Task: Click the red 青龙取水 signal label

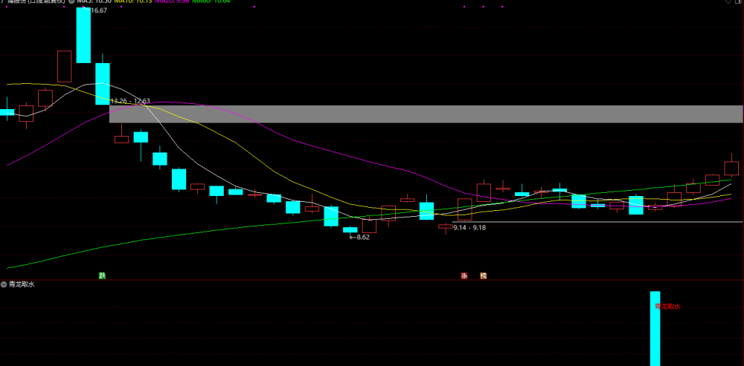Action: pos(667,307)
